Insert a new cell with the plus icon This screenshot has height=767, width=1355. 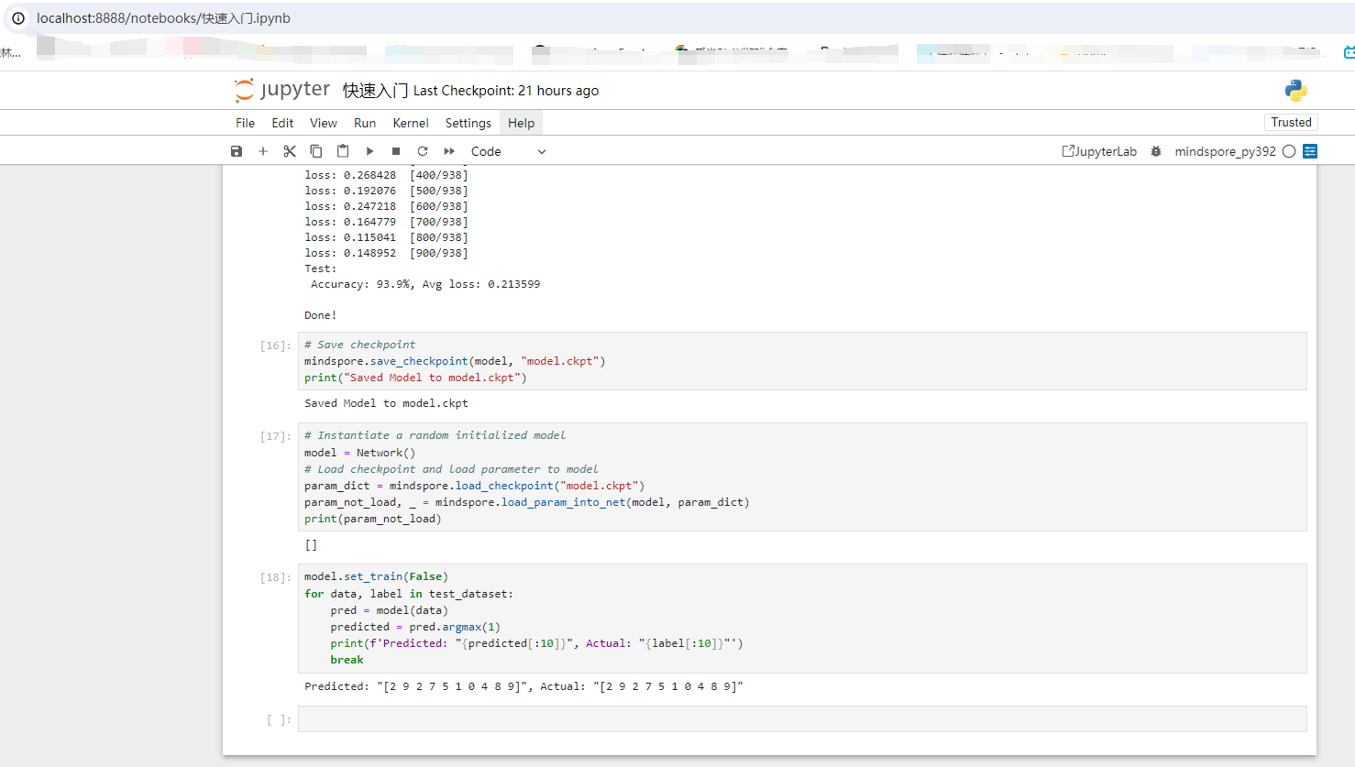263,150
